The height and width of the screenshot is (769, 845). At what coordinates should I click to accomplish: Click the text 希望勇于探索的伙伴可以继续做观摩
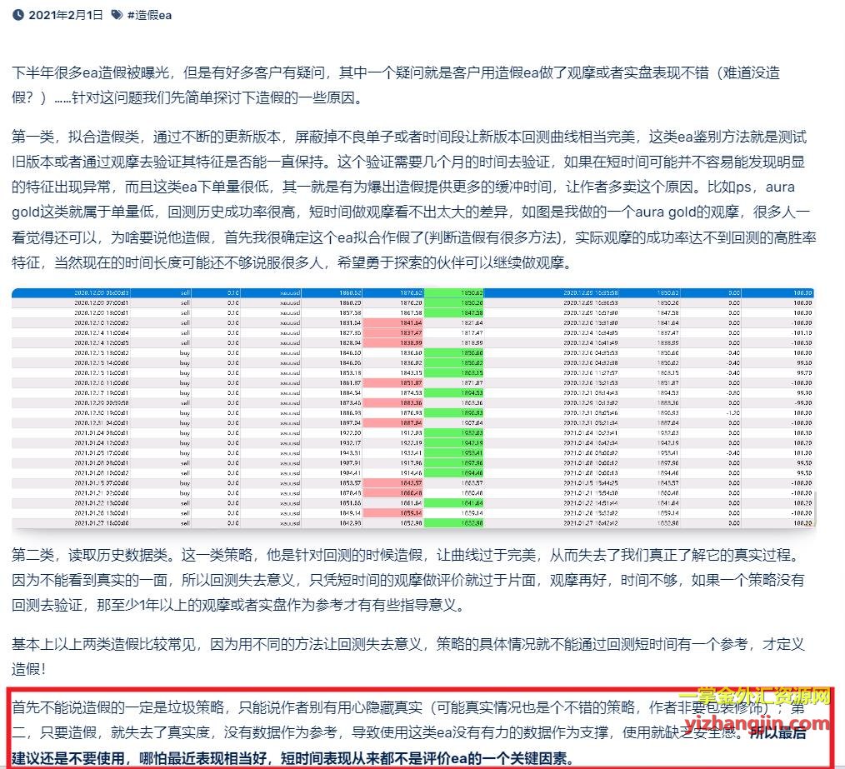(x=451, y=263)
